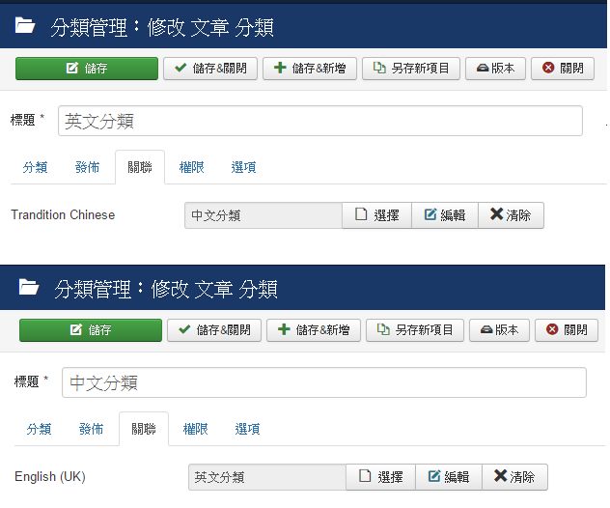This screenshot has width=610, height=508.
Task: Go to 分類 tab in 中文分類 form
Action: point(39,429)
